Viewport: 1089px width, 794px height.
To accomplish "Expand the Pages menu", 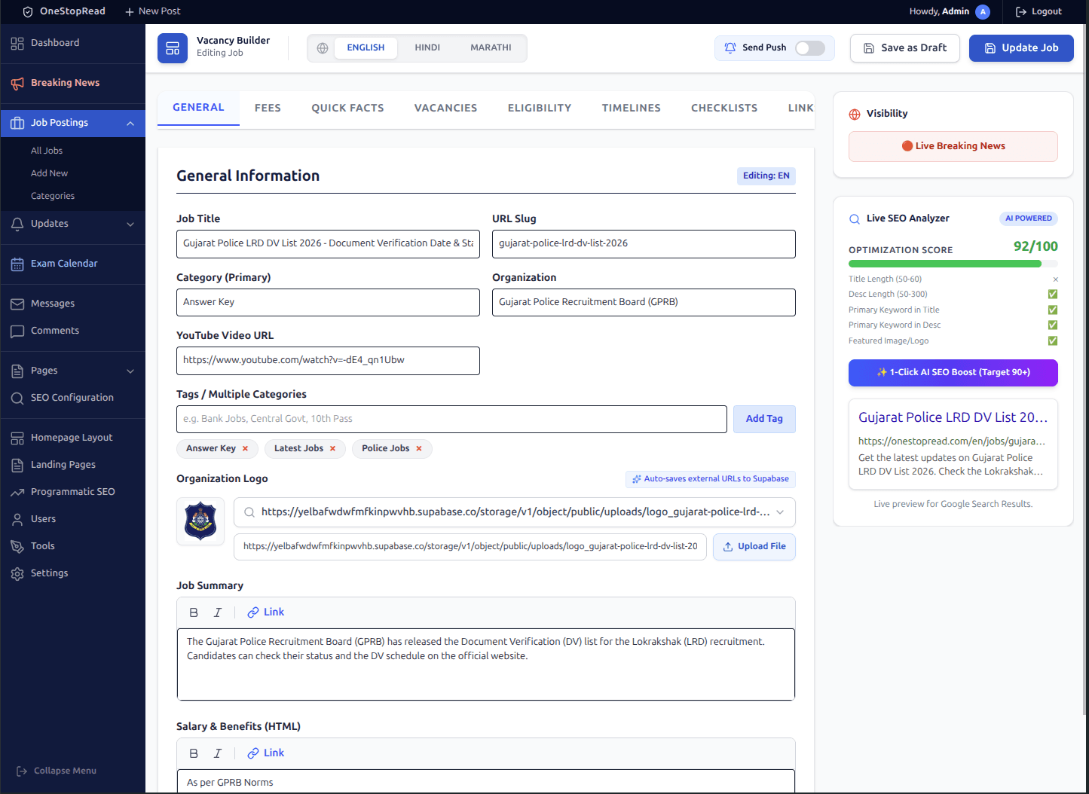I will click(x=130, y=371).
